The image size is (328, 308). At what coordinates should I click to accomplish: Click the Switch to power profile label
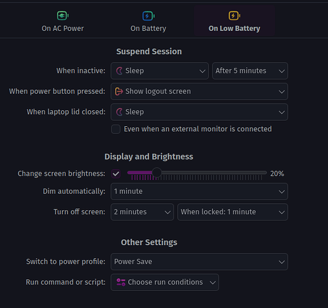(66, 262)
